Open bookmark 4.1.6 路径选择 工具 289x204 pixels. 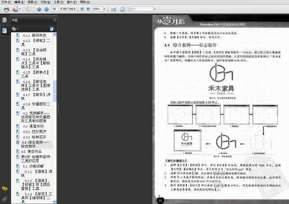(x=36, y=85)
